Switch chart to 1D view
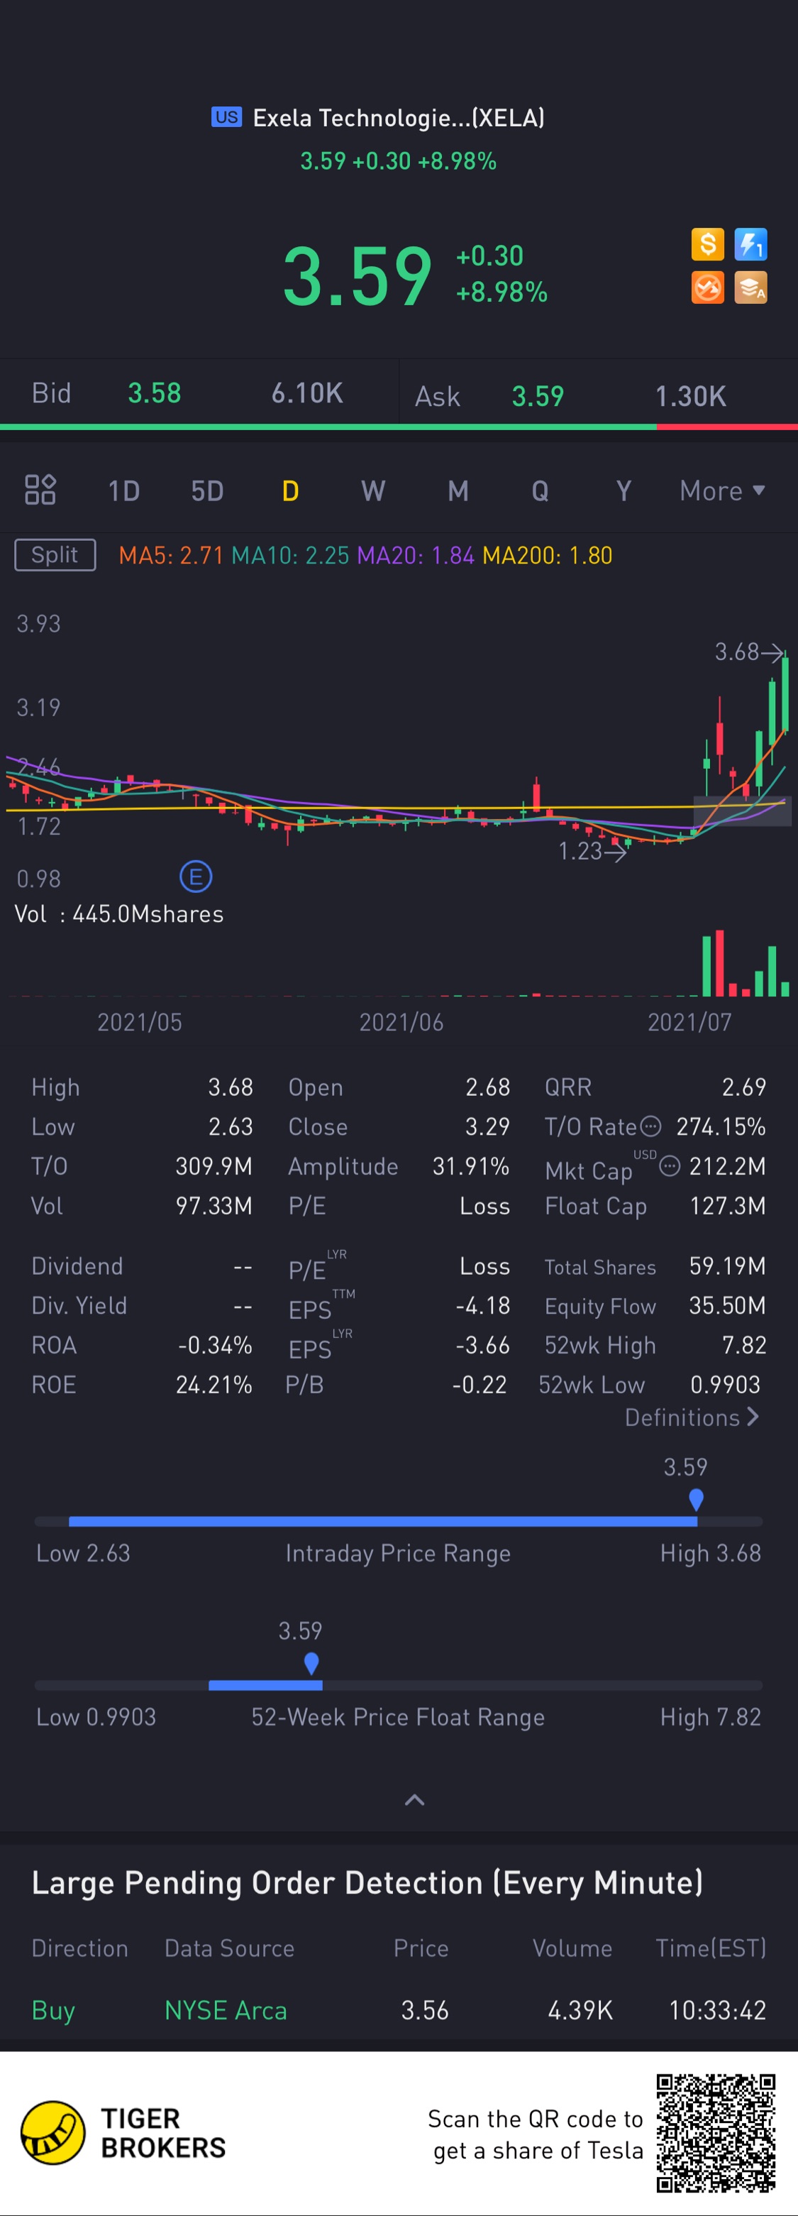The height and width of the screenshot is (2216, 798). (x=123, y=490)
